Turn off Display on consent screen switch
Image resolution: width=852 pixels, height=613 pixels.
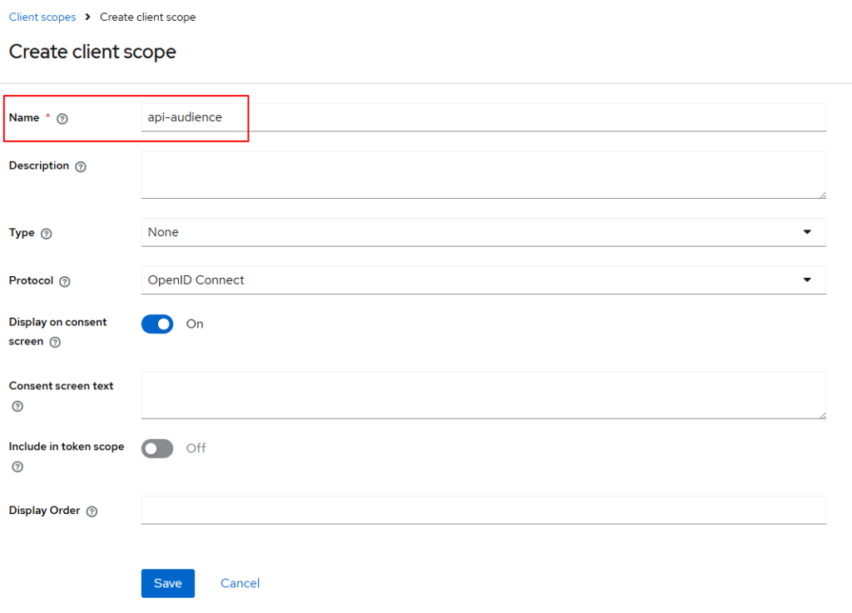click(157, 324)
